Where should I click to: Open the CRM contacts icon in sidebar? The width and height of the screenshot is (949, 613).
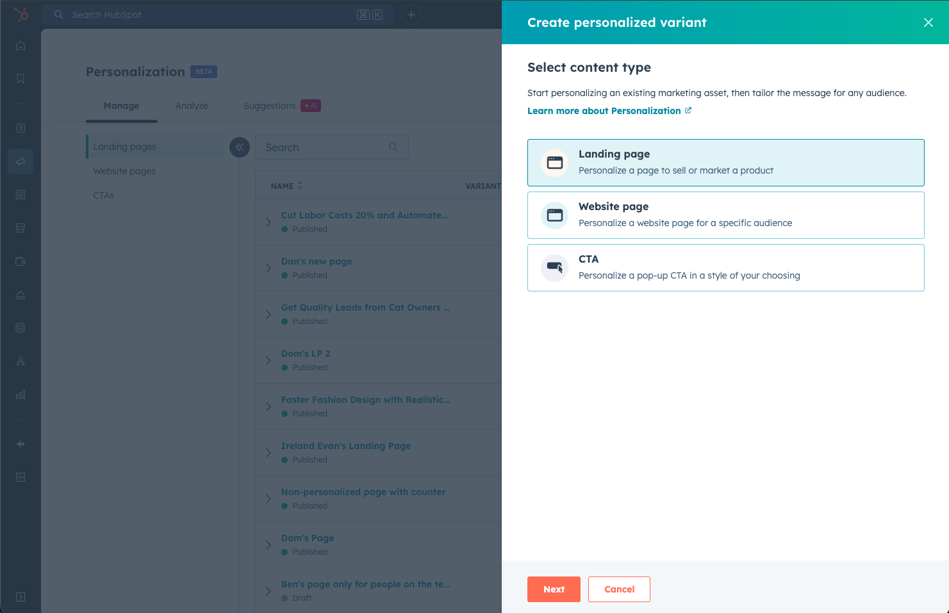tap(21, 127)
